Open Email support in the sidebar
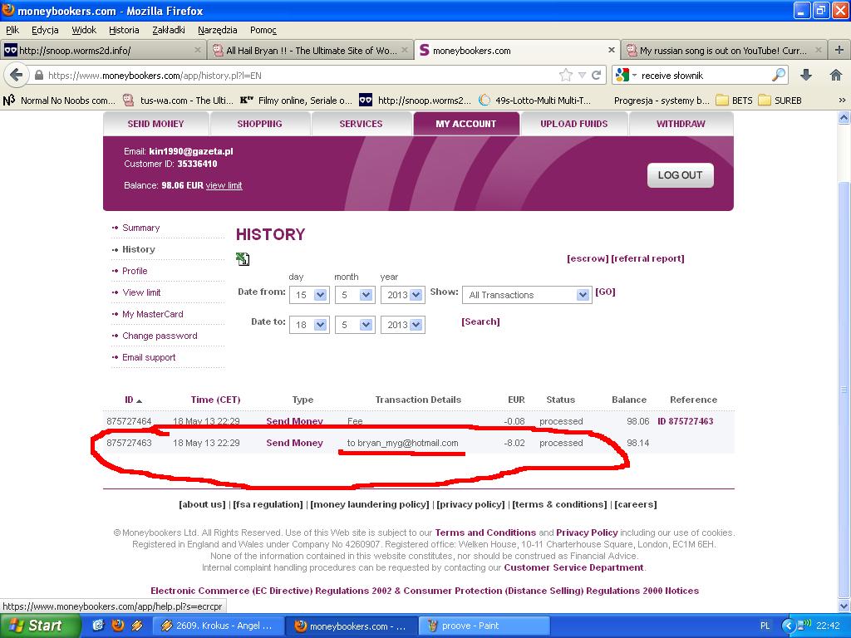The width and height of the screenshot is (851, 638). click(x=149, y=357)
